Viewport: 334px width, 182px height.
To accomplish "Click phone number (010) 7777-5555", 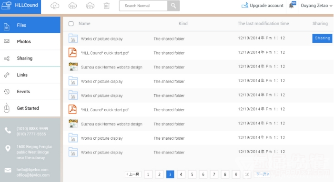I will (x=31, y=134).
